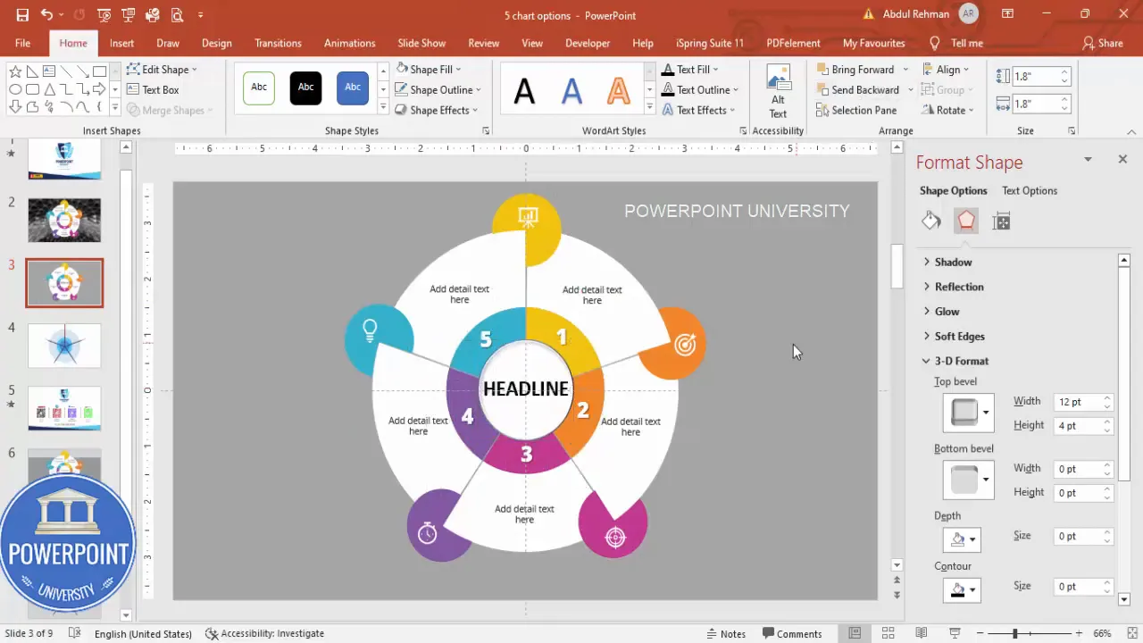
Task: Click the Alt Text button
Action: click(778, 93)
